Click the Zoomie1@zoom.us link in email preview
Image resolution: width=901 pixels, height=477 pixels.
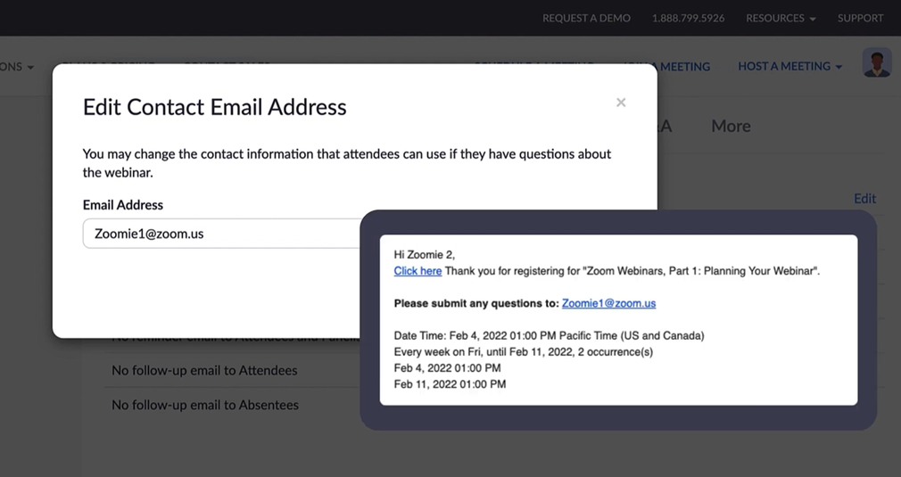(x=608, y=303)
